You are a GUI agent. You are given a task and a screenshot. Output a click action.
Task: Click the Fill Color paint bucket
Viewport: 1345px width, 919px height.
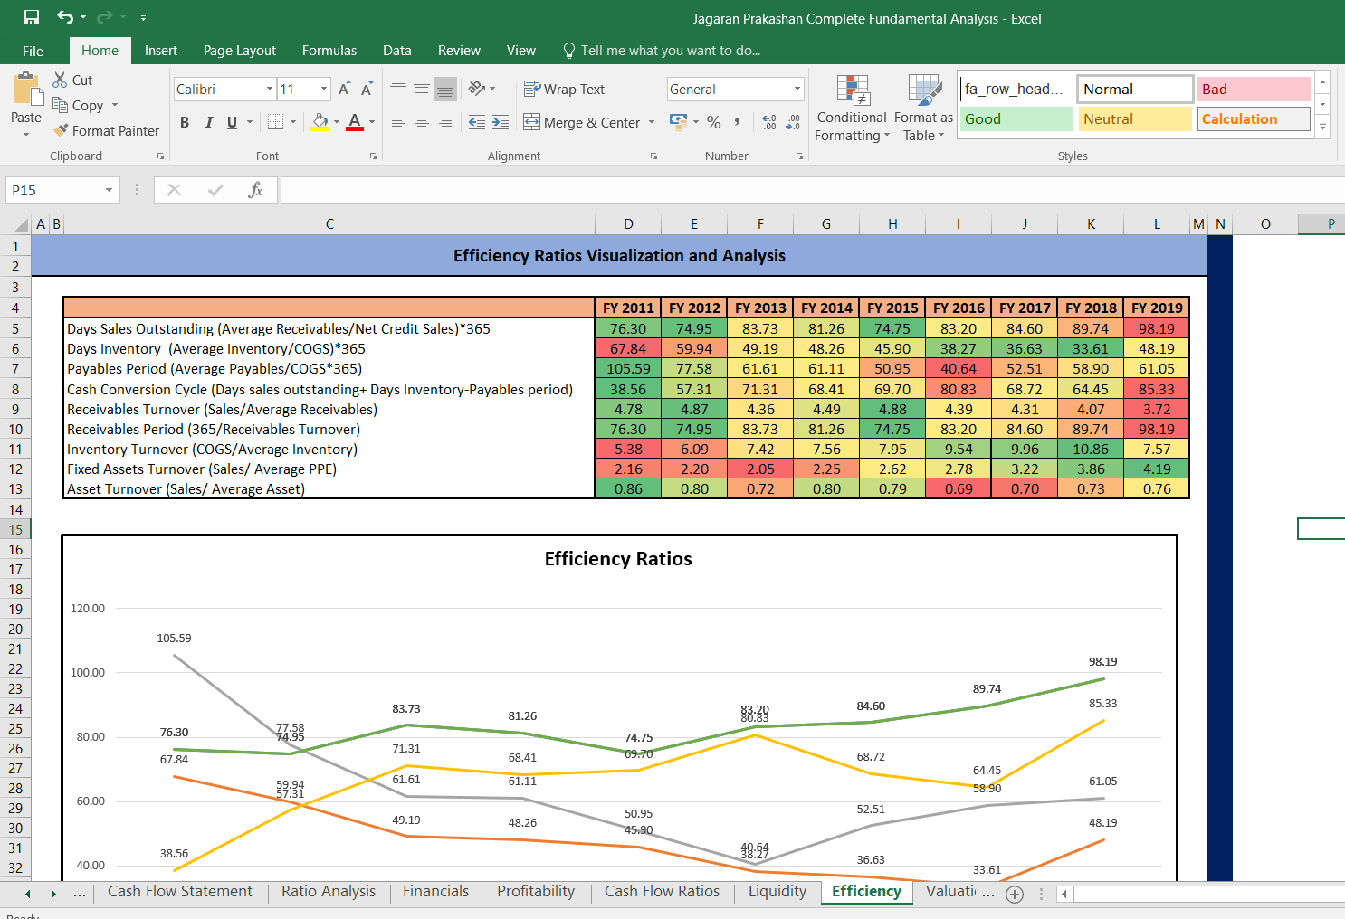click(320, 122)
